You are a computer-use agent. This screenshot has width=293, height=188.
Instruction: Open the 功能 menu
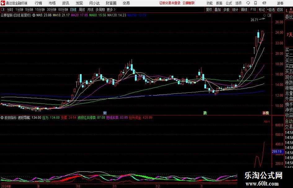(x=210, y=3)
